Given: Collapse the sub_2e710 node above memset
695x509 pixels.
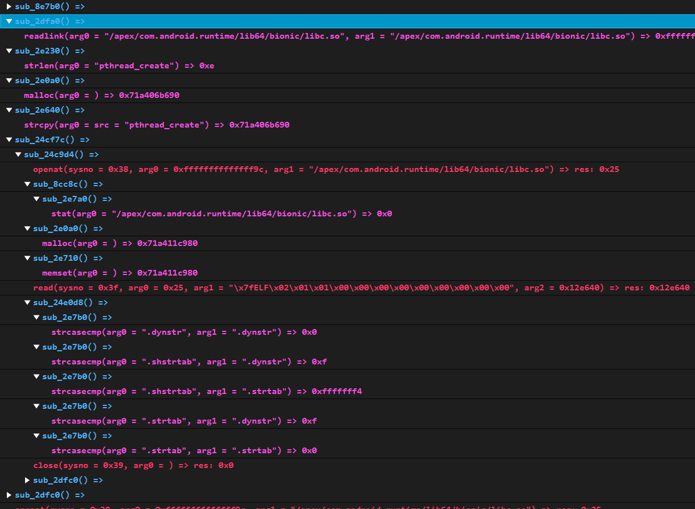Looking at the screenshot, I should tap(27, 258).
